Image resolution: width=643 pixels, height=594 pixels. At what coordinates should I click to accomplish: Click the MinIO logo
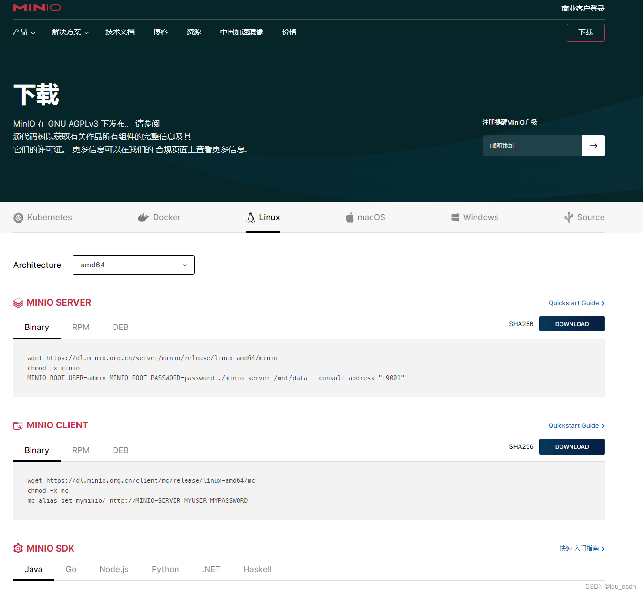click(x=37, y=8)
